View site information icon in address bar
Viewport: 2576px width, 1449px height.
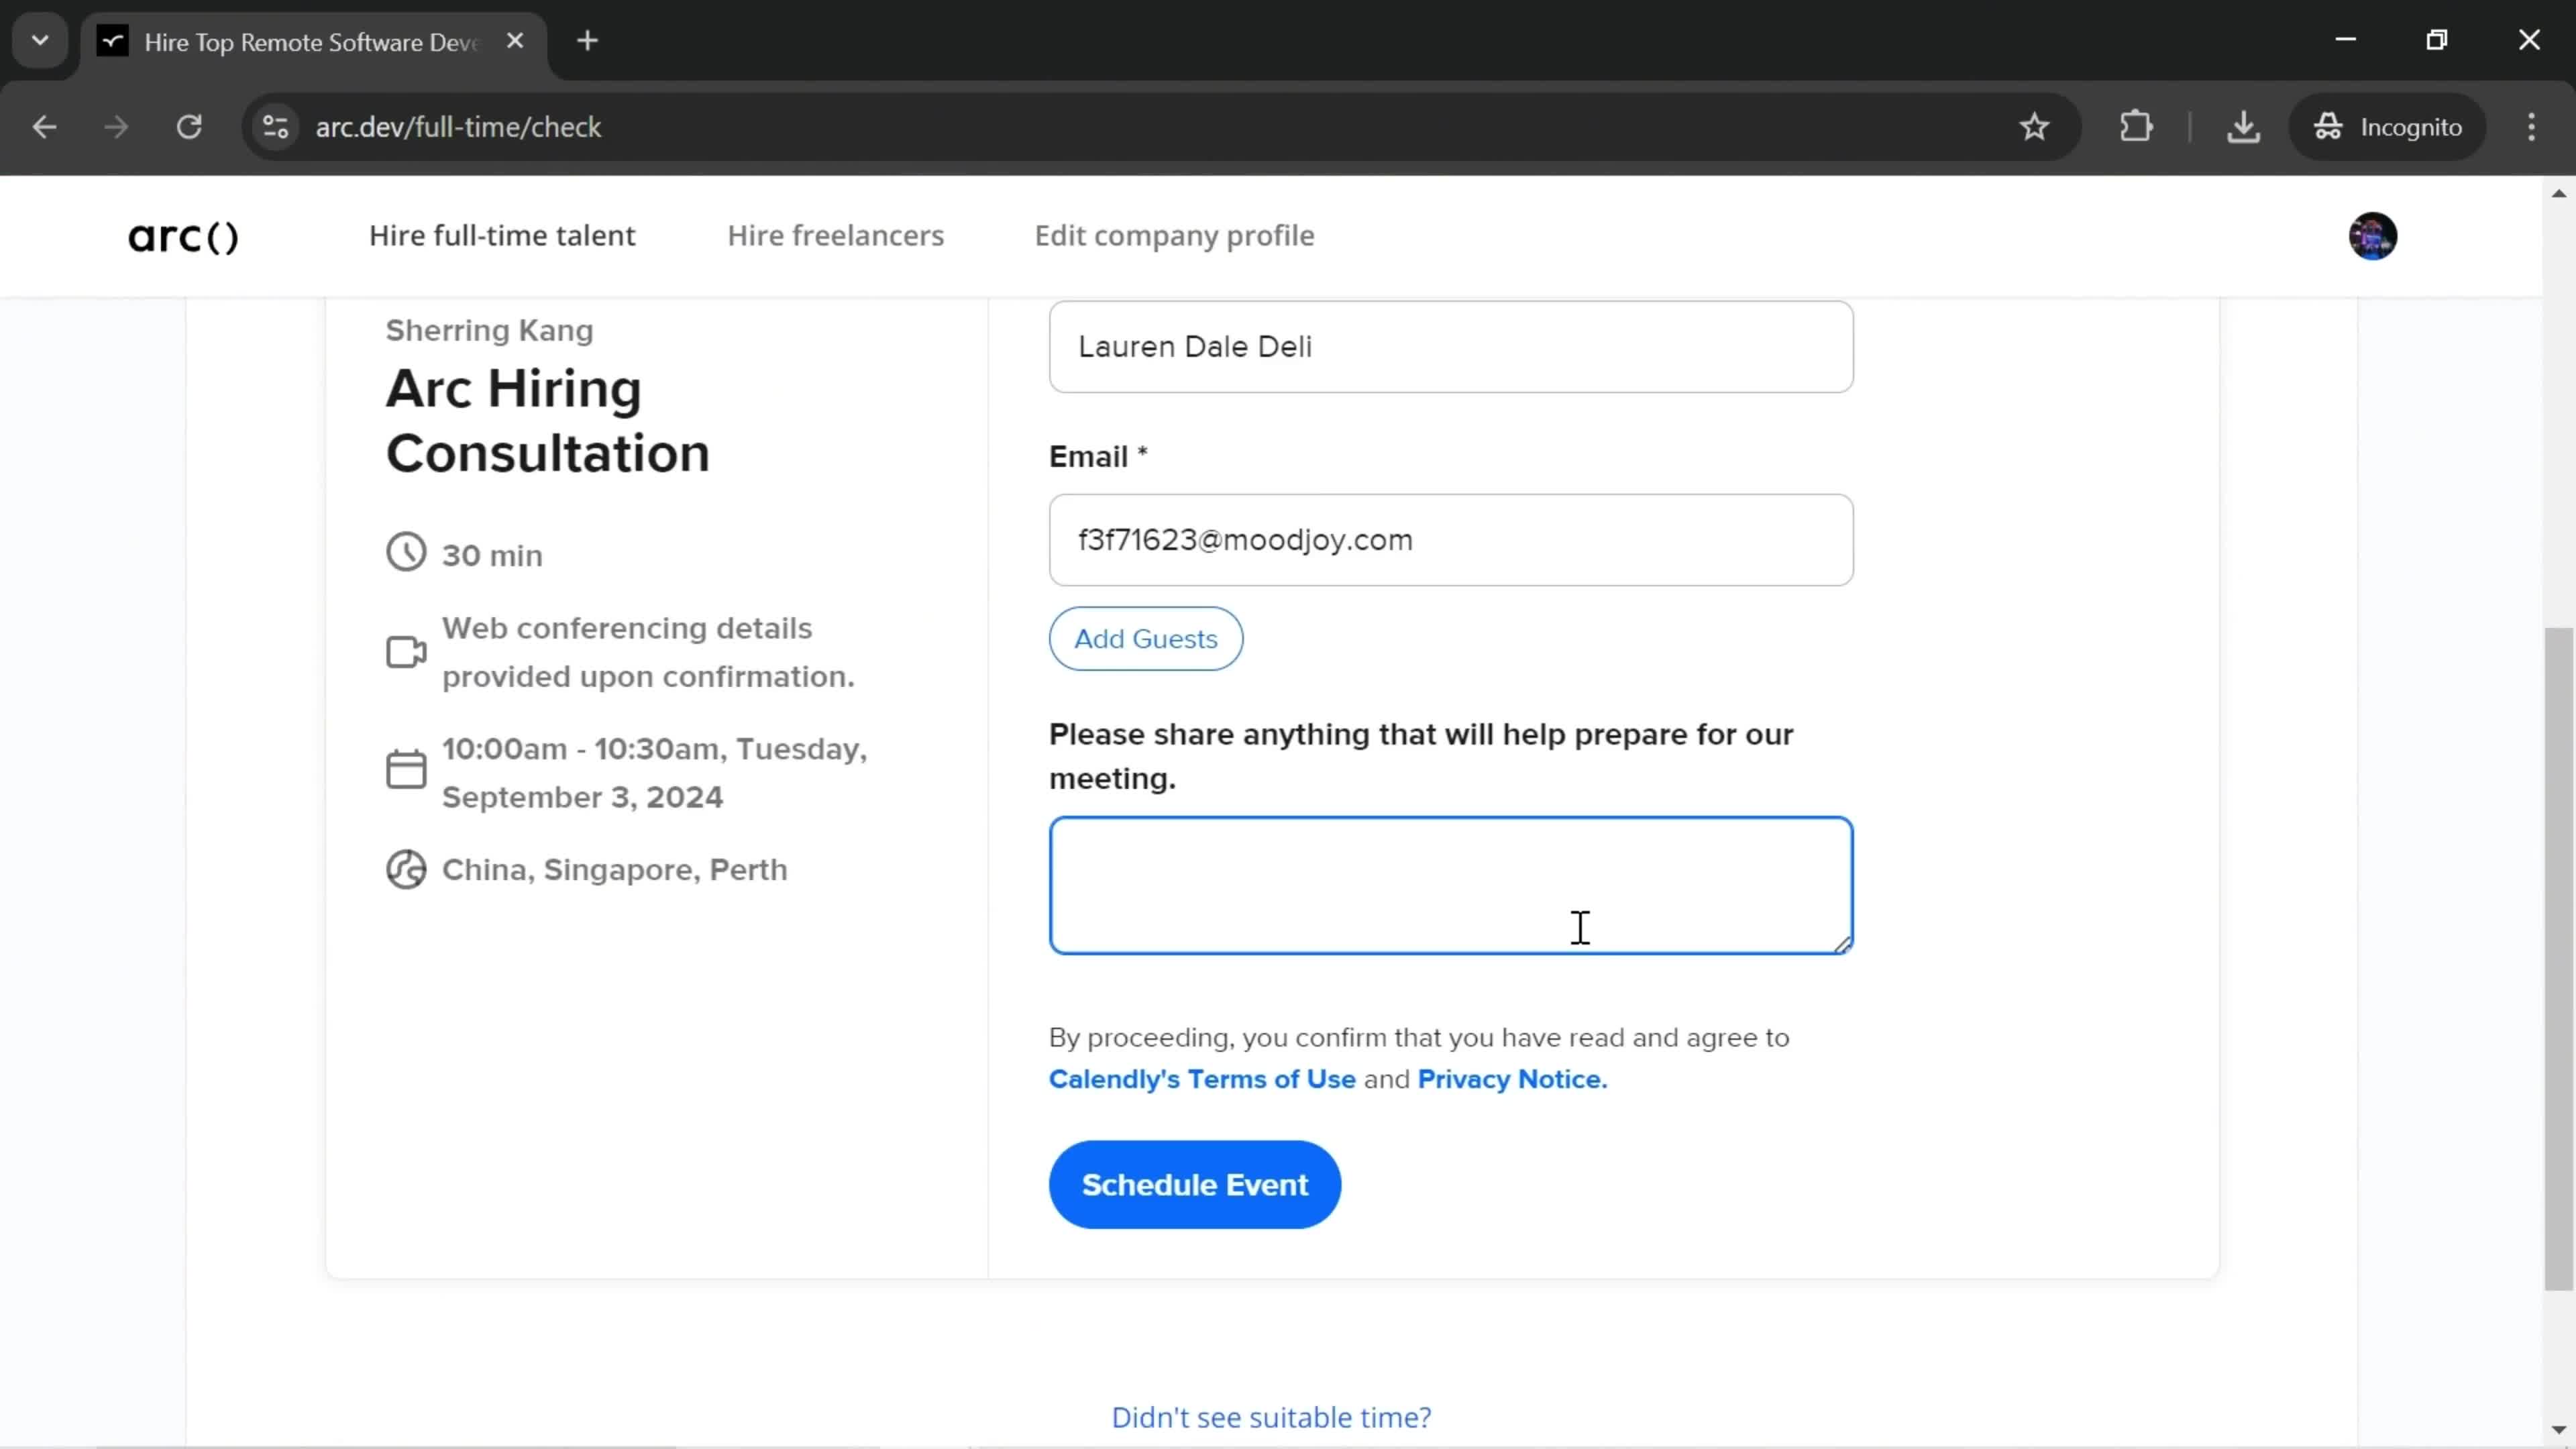click(276, 127)
